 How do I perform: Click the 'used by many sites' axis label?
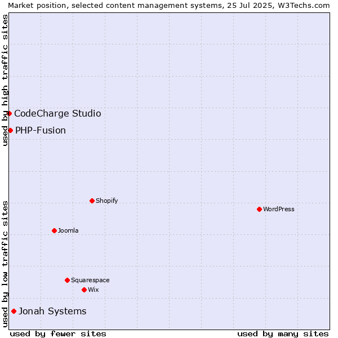click(283, 334)
